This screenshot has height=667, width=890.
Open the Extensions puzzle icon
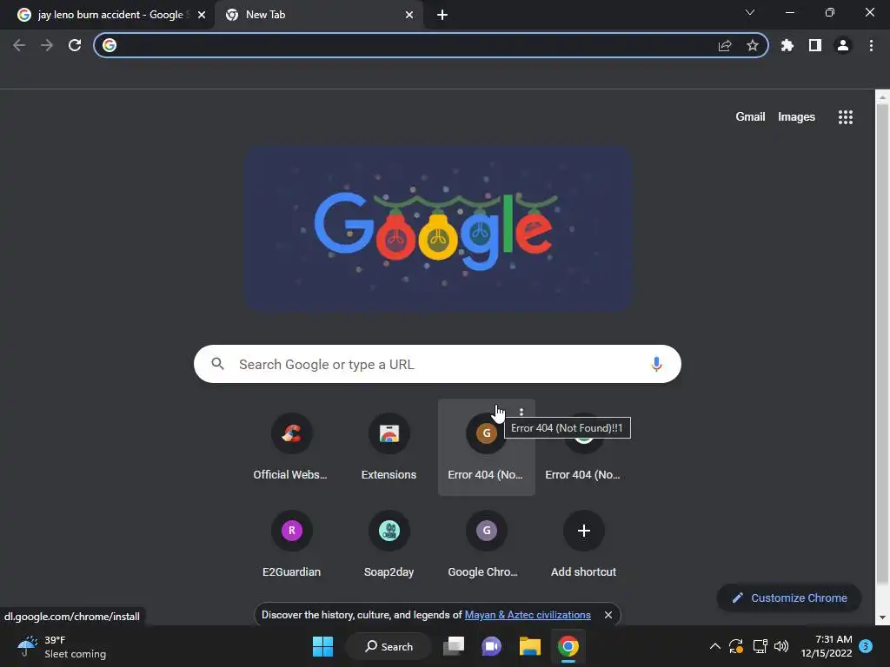point(787,45)
